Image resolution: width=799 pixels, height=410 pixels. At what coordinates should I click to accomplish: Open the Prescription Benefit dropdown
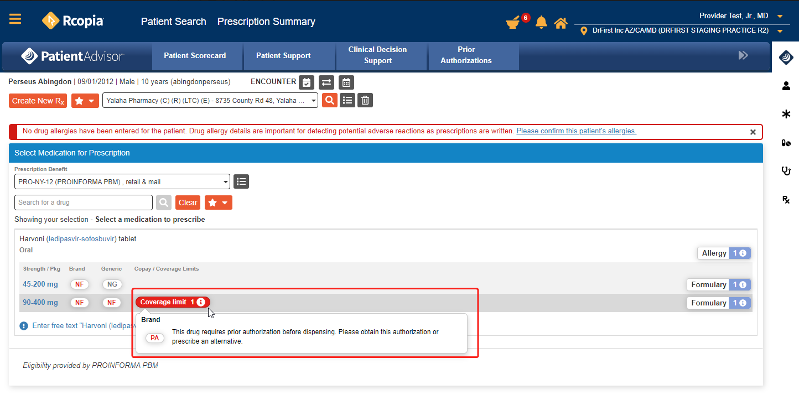click(x=122, y=181)
